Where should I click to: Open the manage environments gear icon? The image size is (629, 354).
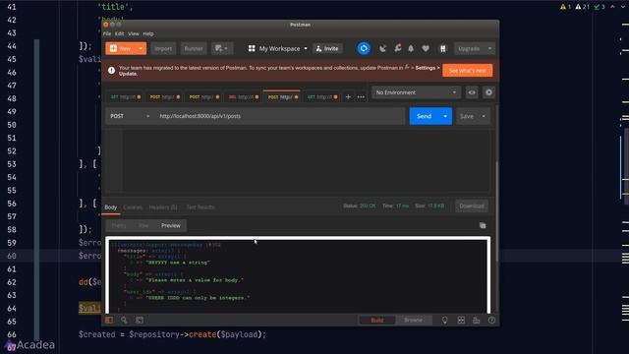pos(488,92)
